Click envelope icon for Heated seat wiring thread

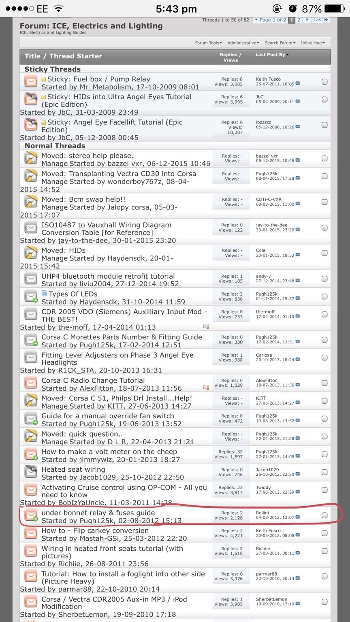pyautogui.click(x=31, y=472)
